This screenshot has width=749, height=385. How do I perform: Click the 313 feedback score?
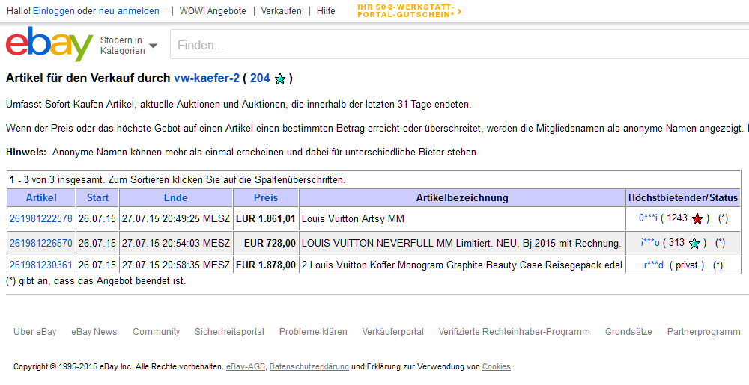[x=677, y=242]
